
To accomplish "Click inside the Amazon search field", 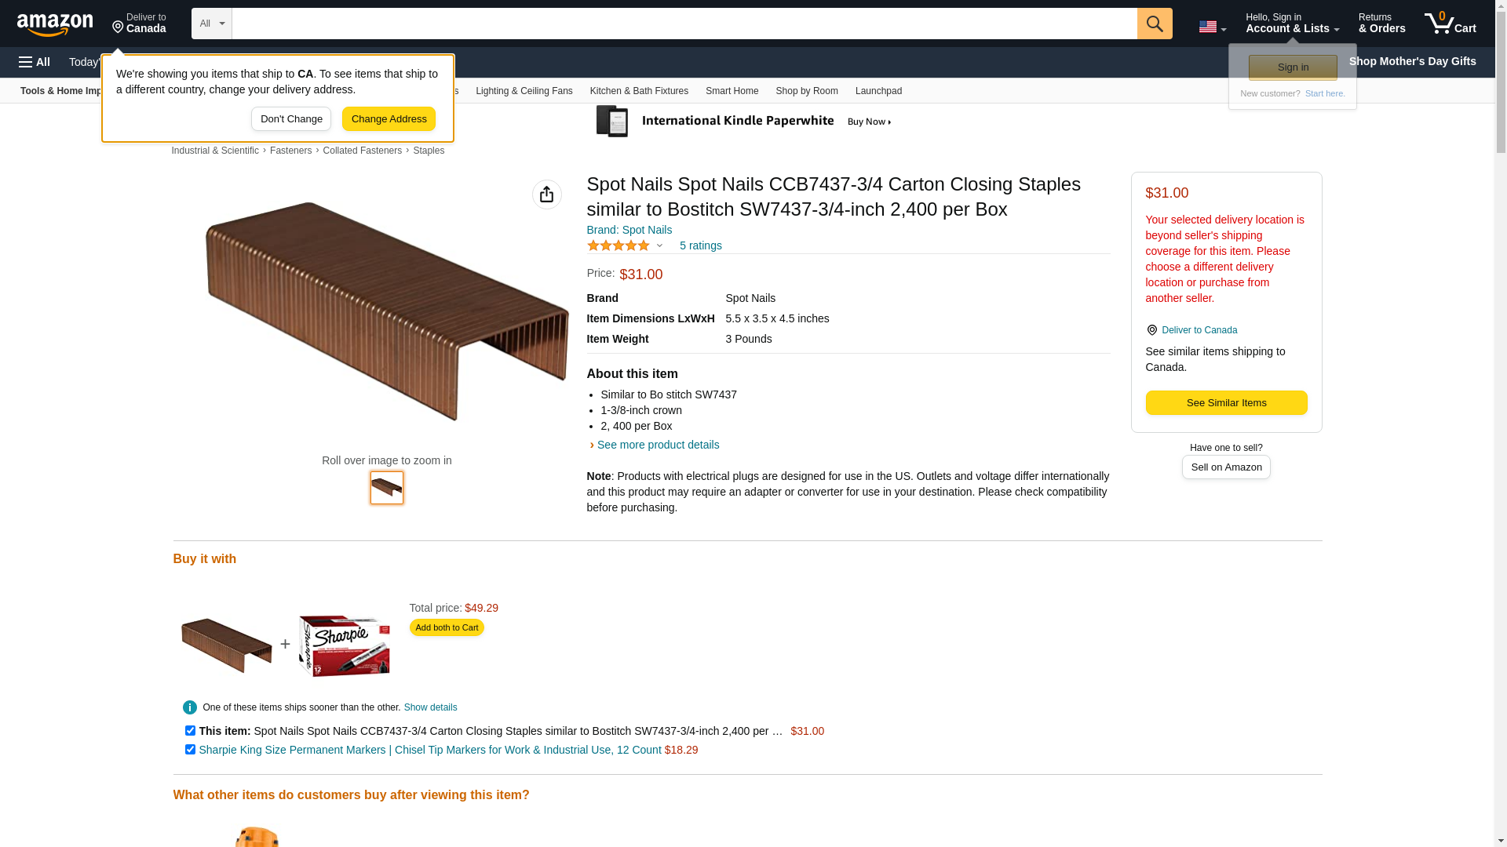I will (683, 24).
